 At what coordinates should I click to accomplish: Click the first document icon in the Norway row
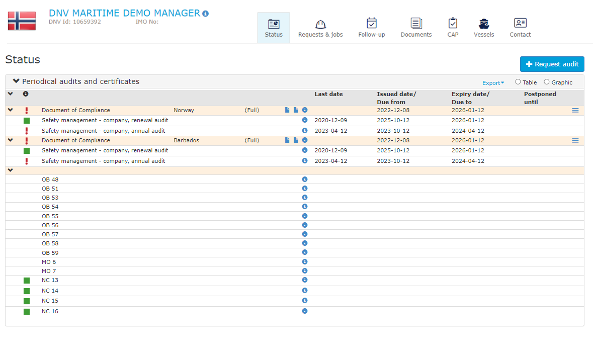point(287,110)
